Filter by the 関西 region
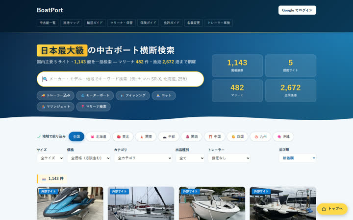The height and width of the screenshot is (220, 353). [192, 136]
